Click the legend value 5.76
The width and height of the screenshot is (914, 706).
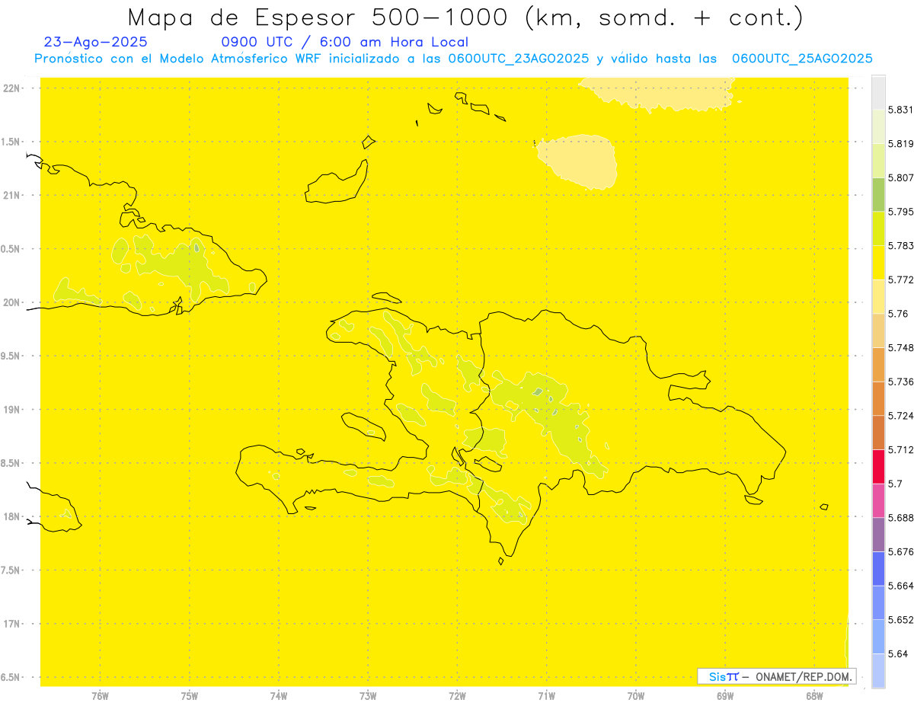coord(898,314)
